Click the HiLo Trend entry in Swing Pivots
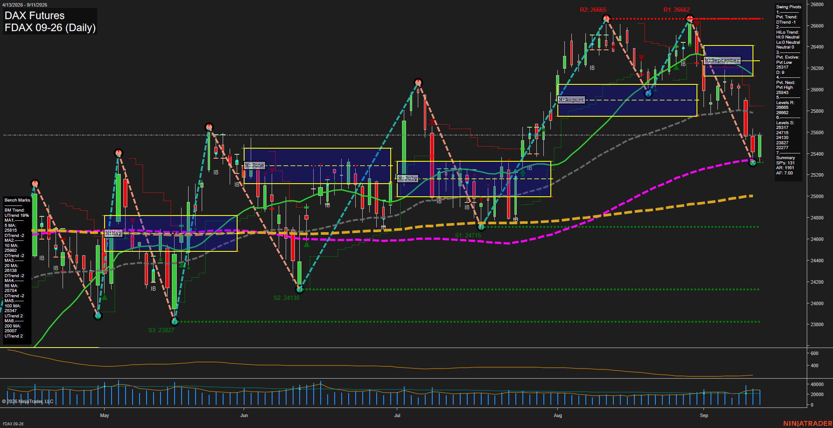The width and height of the screenshot is (833, 428). tap(787, 32)
